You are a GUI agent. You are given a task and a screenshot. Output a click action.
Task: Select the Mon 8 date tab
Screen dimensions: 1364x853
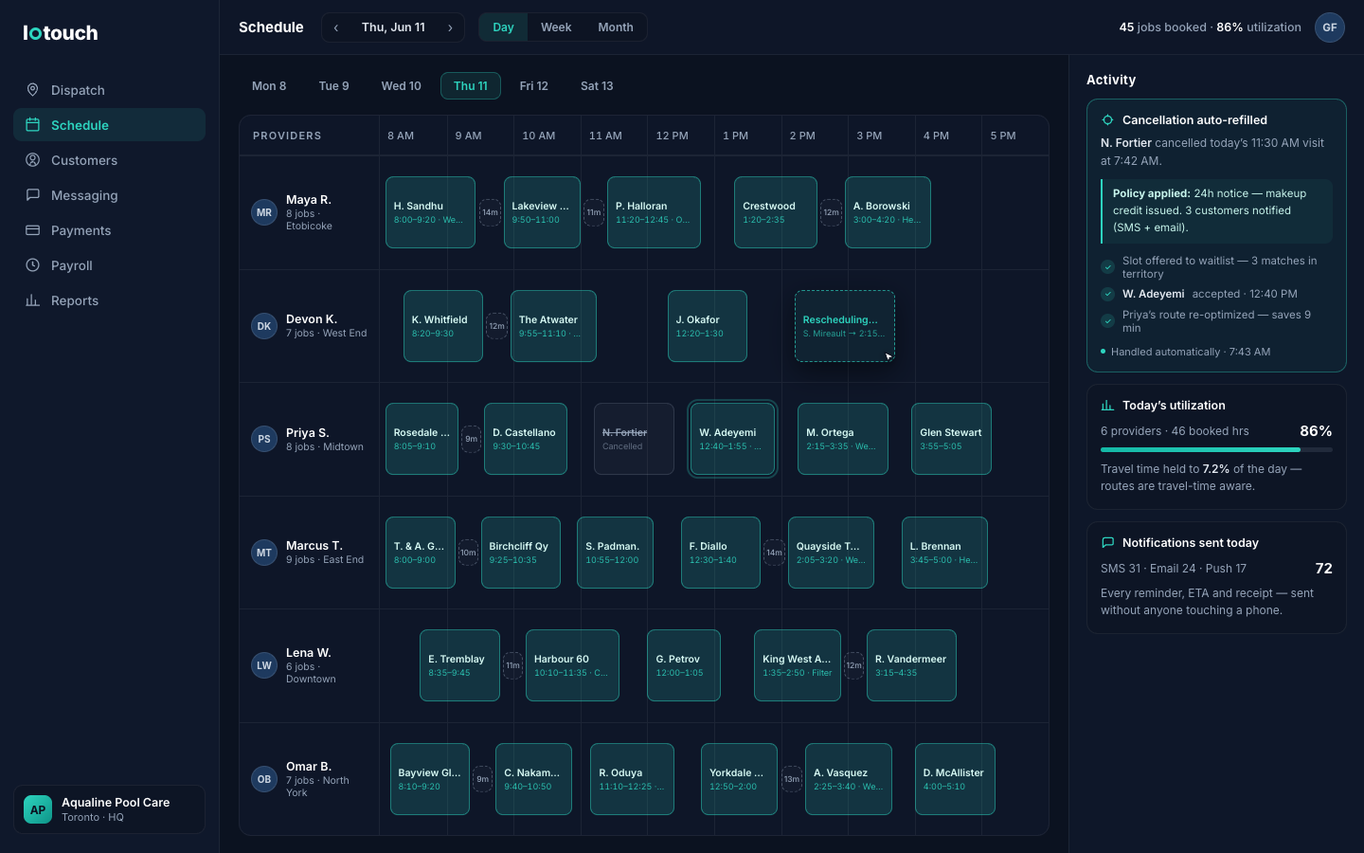[x=269, y=86]
